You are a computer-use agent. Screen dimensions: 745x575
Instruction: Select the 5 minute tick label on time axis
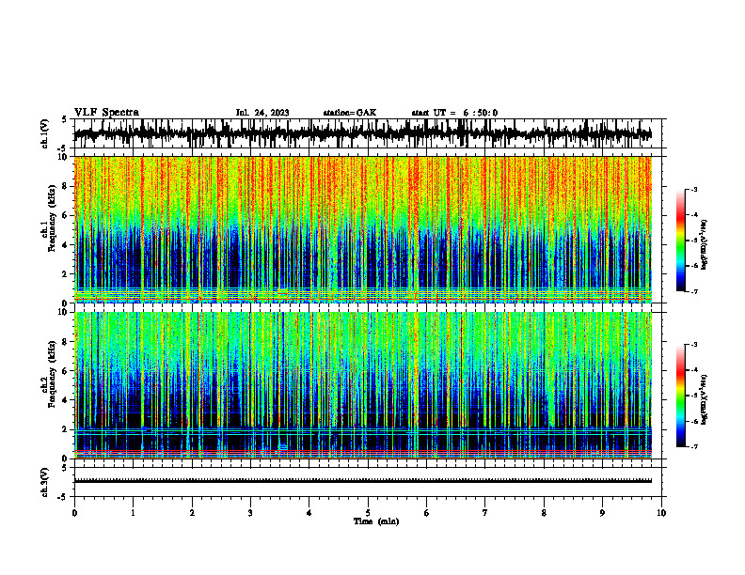point(368,513)
